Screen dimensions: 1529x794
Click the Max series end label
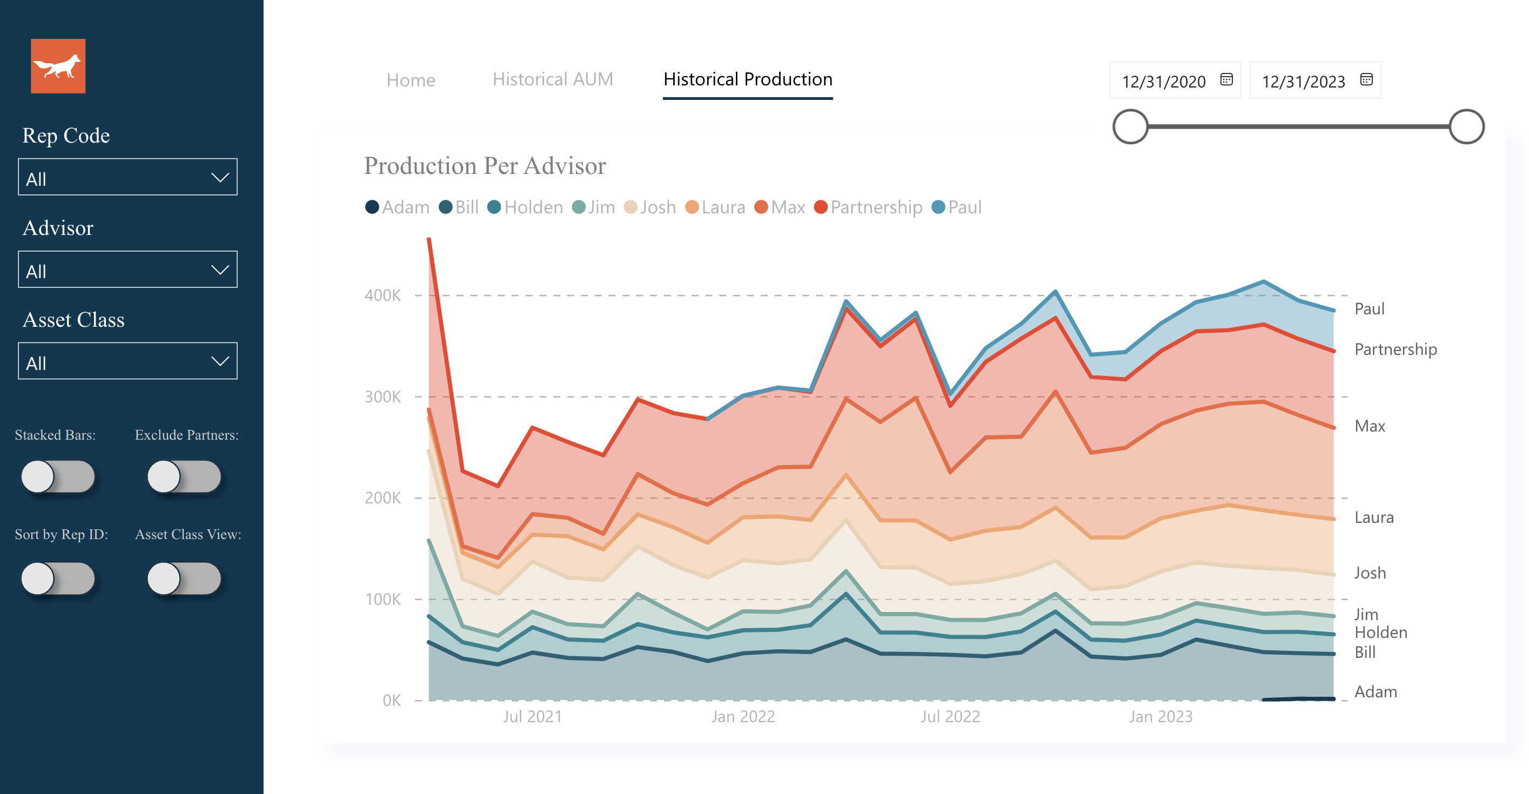[x=1369, y=426]
